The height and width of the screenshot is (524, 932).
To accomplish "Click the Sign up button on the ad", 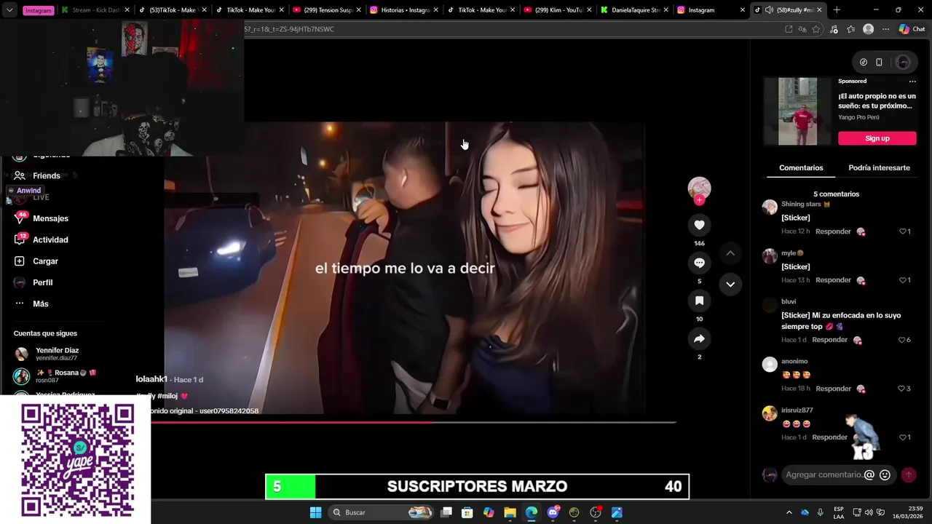I will 877,138.
